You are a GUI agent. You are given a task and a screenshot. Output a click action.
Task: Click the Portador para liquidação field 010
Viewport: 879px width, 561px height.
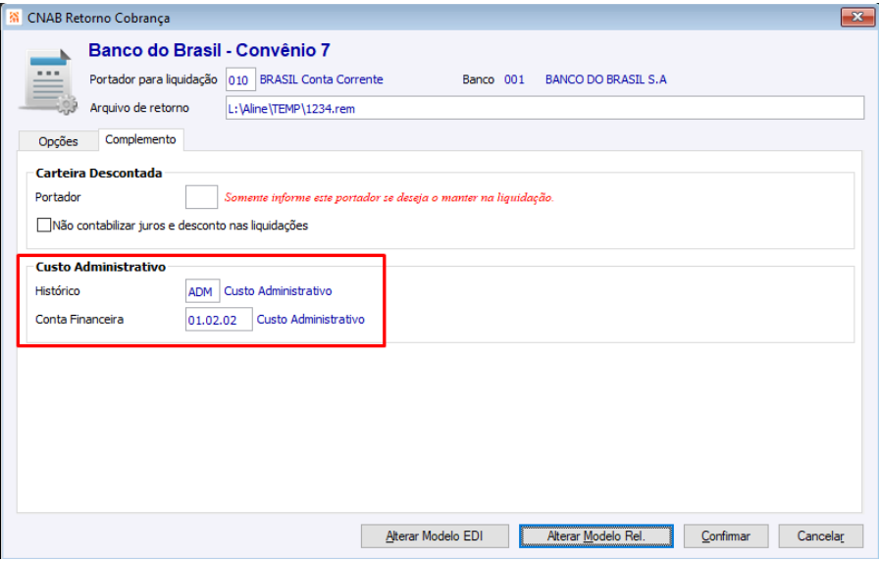tap(240, 79)
